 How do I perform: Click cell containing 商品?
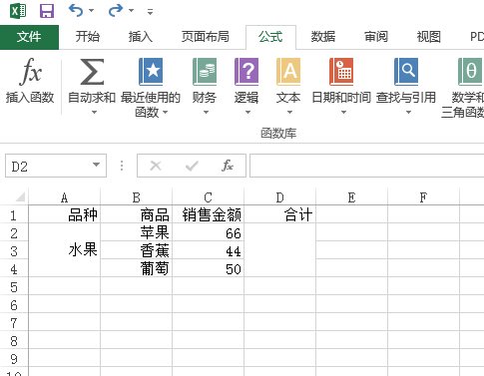pyautogui.click(x=137, y=214)
